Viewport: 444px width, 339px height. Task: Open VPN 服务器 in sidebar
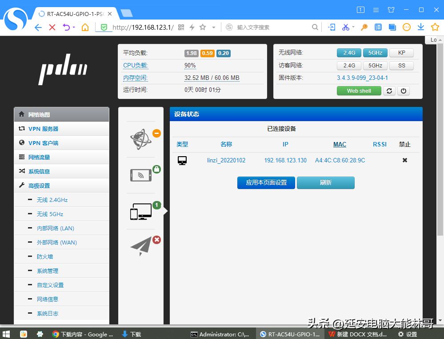coord(43,129)
